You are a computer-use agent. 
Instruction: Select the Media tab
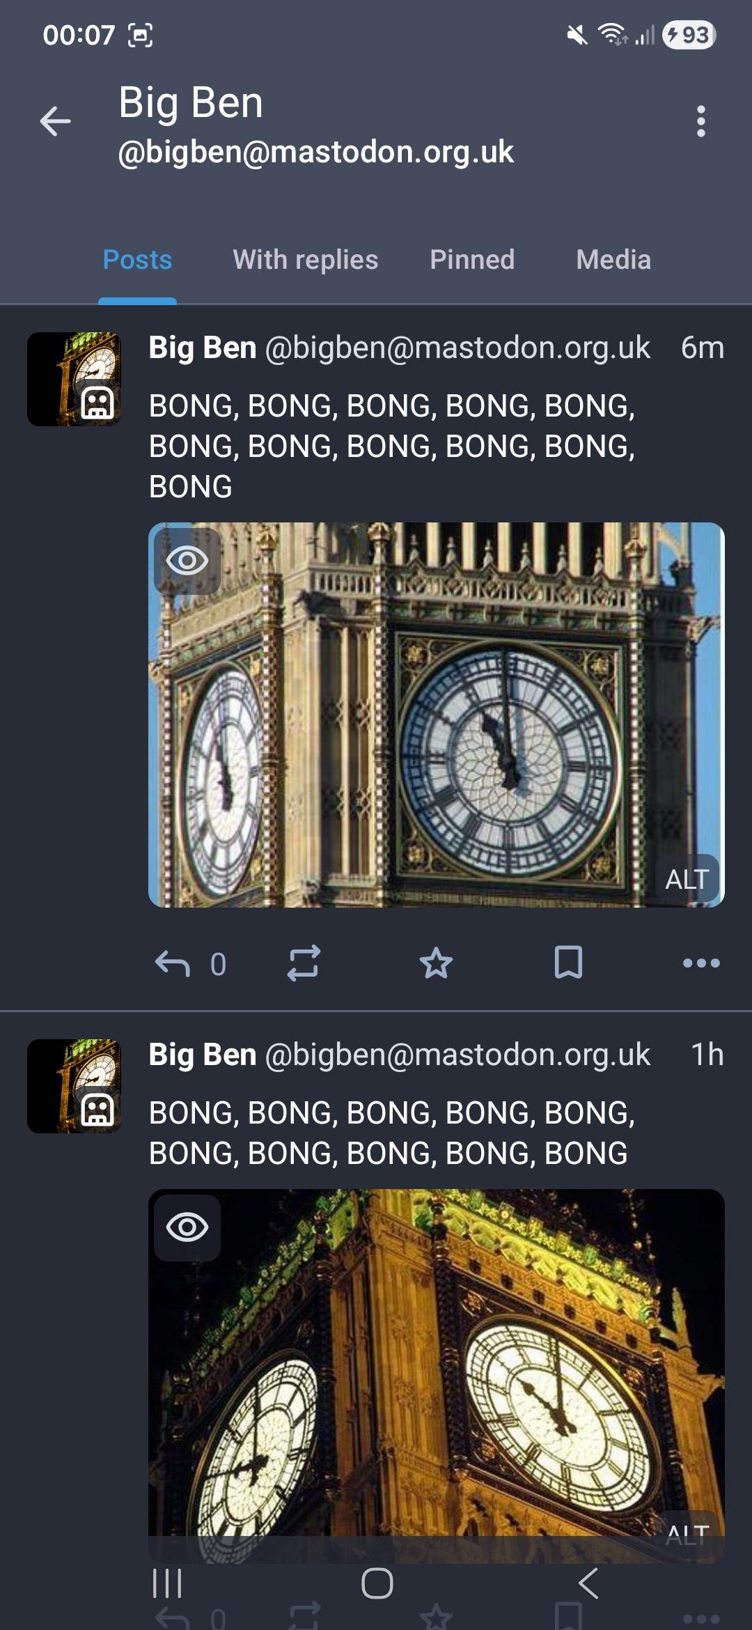pos(613,260)
